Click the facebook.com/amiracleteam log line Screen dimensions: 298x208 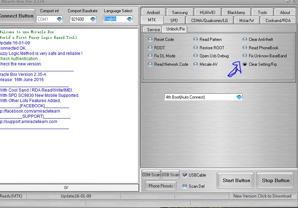(x=30, y=111)
